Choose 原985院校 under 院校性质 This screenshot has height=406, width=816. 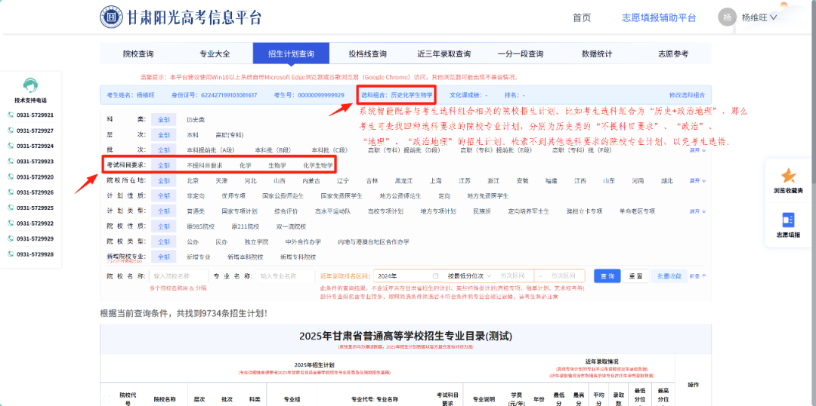[201, 226]
